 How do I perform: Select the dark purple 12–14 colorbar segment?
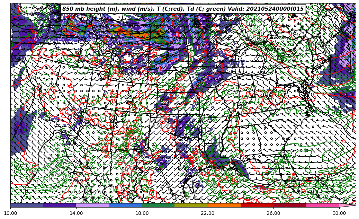[60, 205]
